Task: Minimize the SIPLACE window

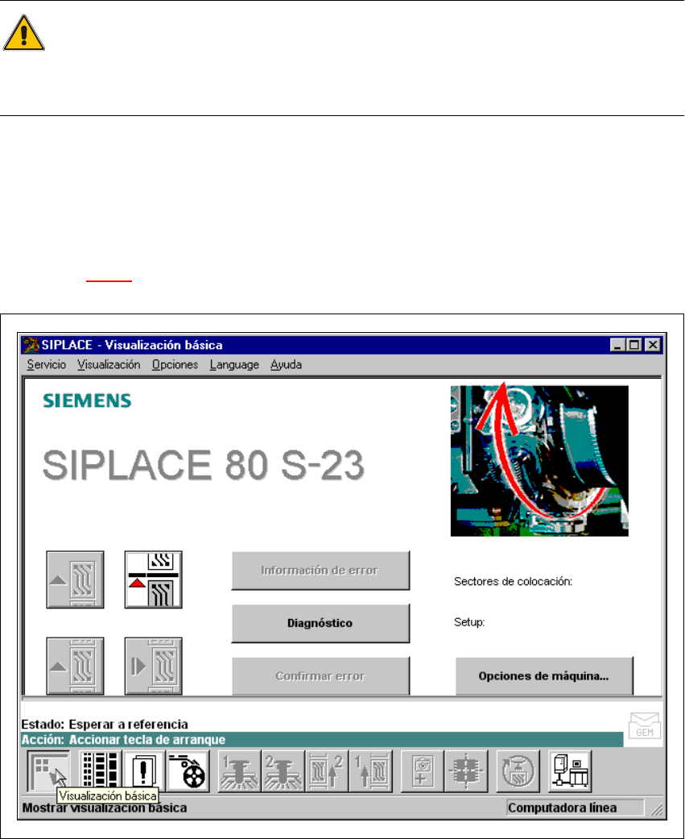Action: click(x=618, y=345)
